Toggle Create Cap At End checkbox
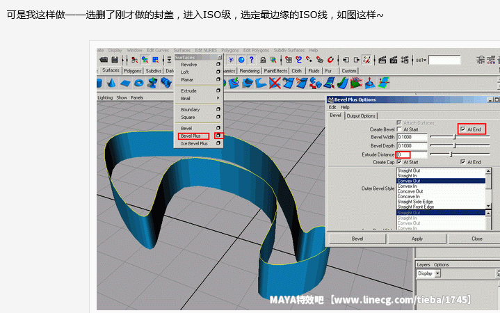The image size is (500, 313). (x=463, y=162)
